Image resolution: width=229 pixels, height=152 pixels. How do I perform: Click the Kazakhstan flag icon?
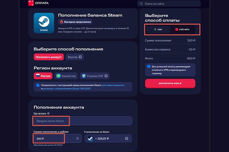(x=59, y=76)
